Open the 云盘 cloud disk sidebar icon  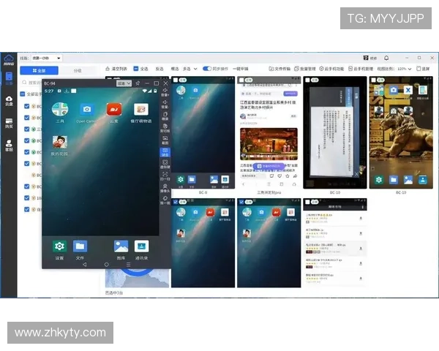point(9,100)
